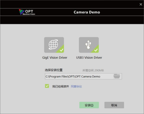Click the Machine Vision text under OPT
The height and width of the screenshot is (114, 144).
pos(29,14)
